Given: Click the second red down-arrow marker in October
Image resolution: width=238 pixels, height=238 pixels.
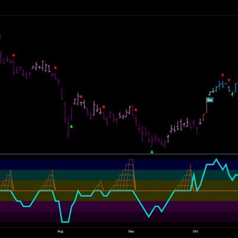Looking at the screenshot, I should pos(229,80).
